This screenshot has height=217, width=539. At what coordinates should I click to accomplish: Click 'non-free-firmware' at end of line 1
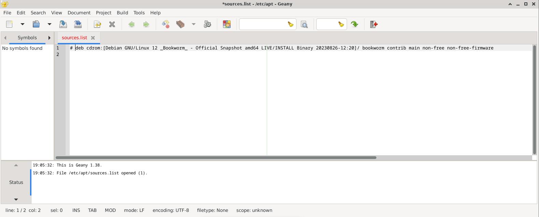pos(470,48)
